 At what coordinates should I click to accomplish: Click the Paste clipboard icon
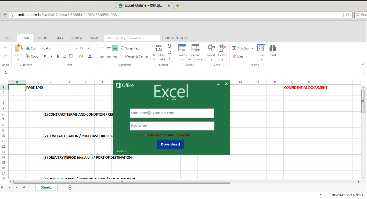tap(19, 48)
